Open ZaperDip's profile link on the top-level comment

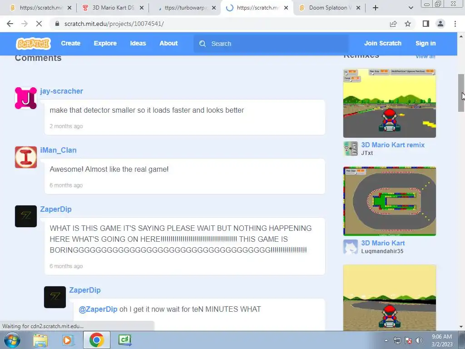56,209
